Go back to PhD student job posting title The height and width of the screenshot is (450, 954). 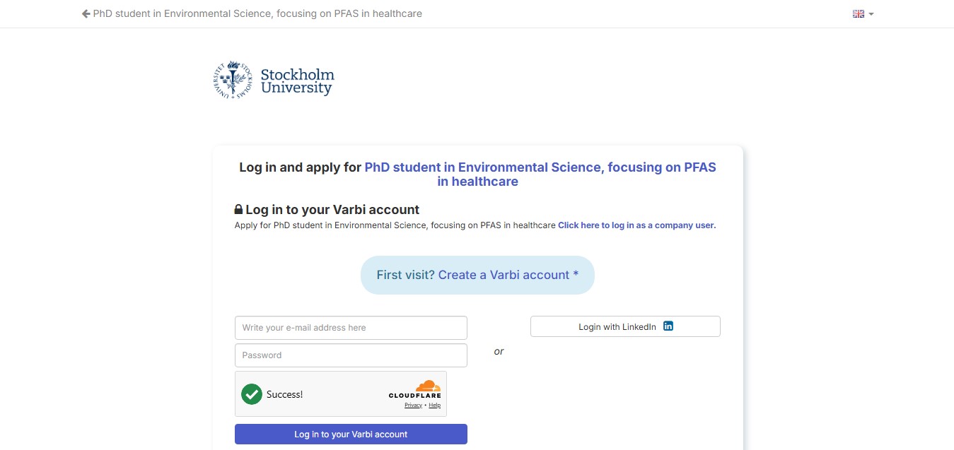coord(257,13)
